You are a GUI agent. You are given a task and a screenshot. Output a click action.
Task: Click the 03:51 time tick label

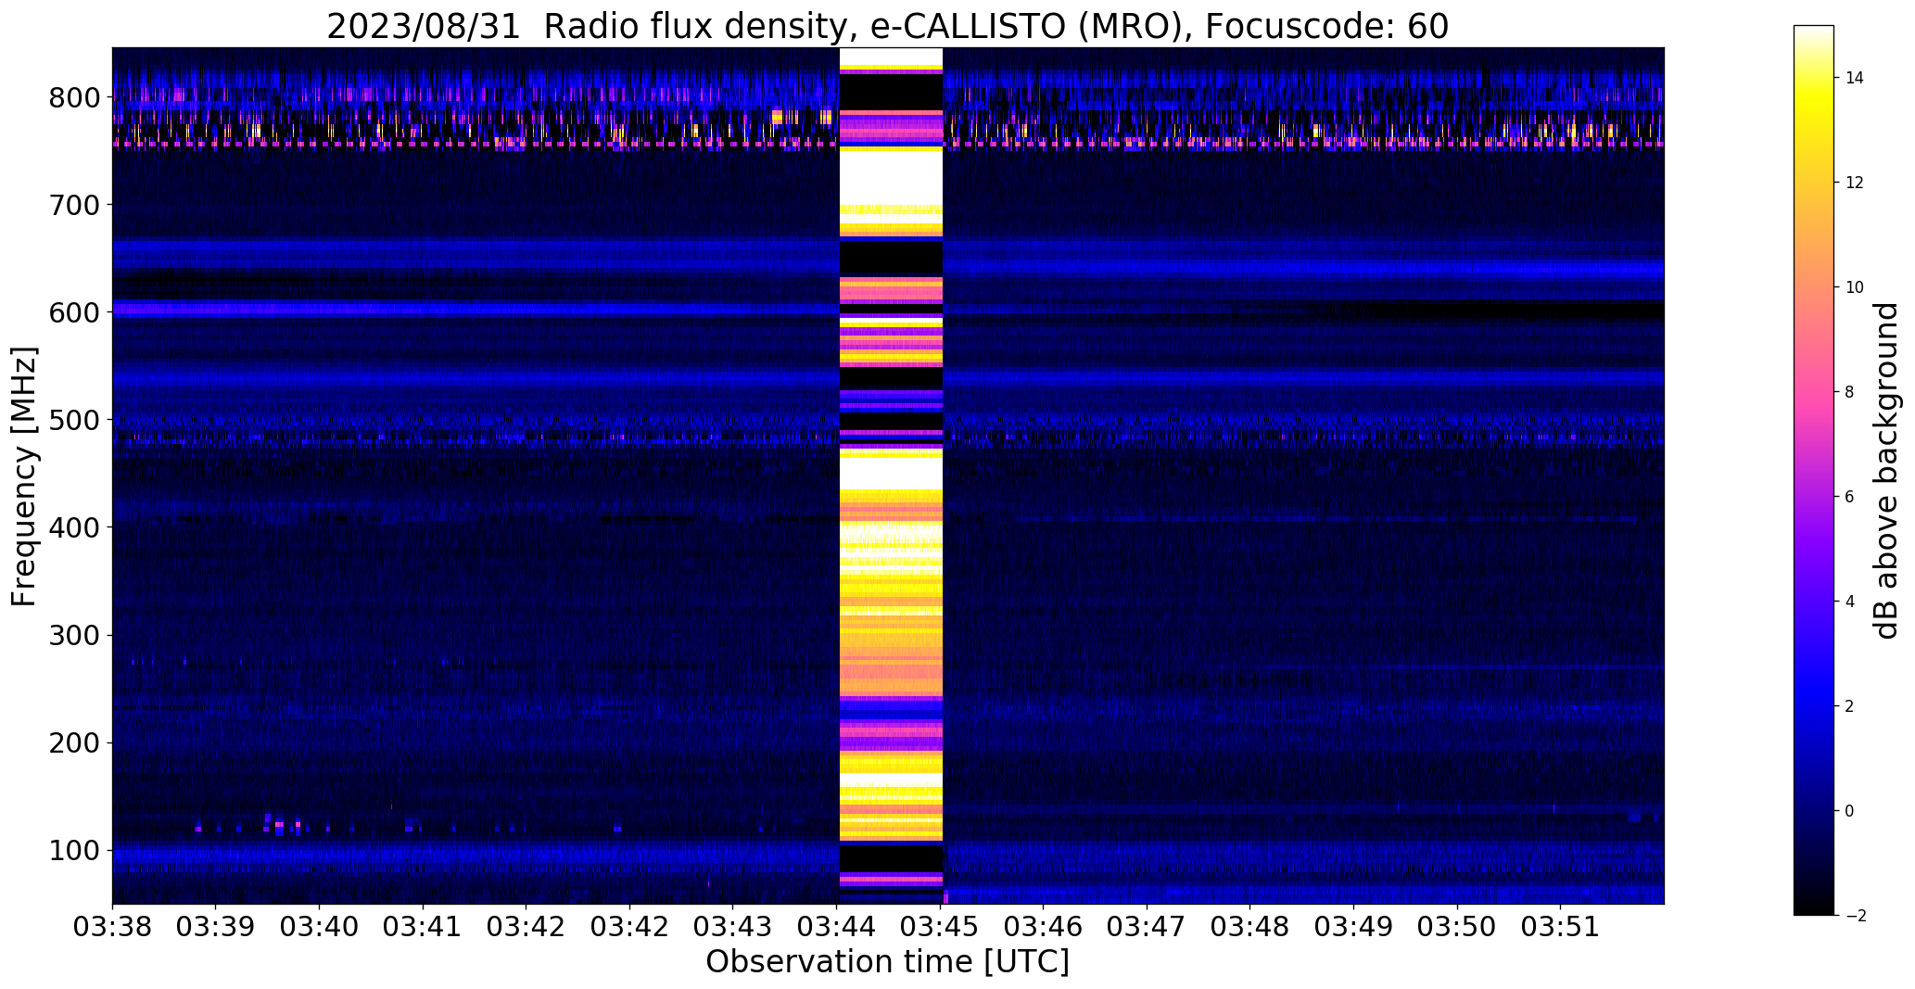coord(1561,928)
